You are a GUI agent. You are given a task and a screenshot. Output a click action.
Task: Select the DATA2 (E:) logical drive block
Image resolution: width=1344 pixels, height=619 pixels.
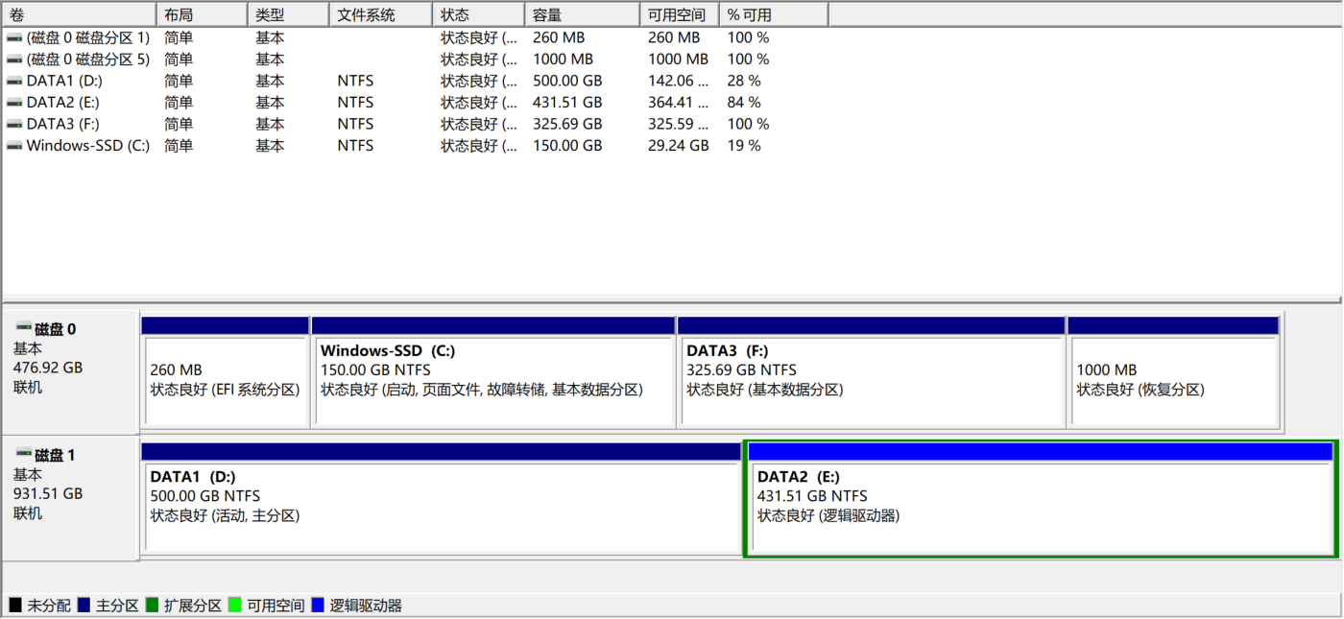click(1041, 498)
